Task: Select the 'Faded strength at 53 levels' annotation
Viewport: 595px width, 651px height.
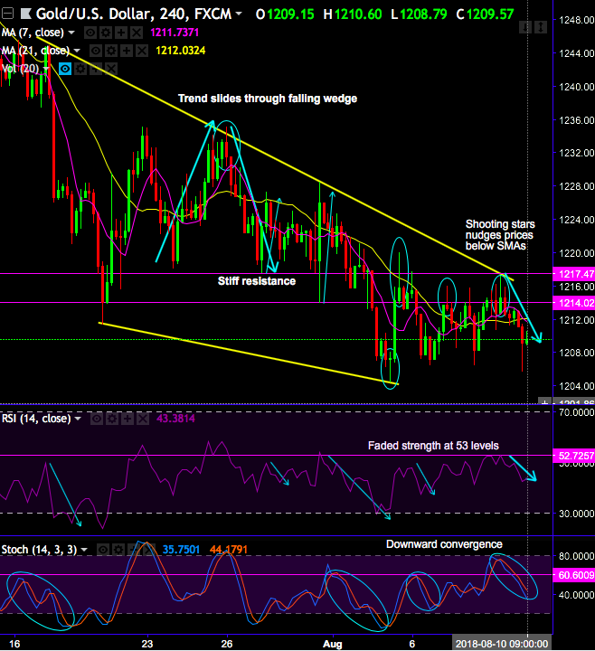Action: click(433, 446)
